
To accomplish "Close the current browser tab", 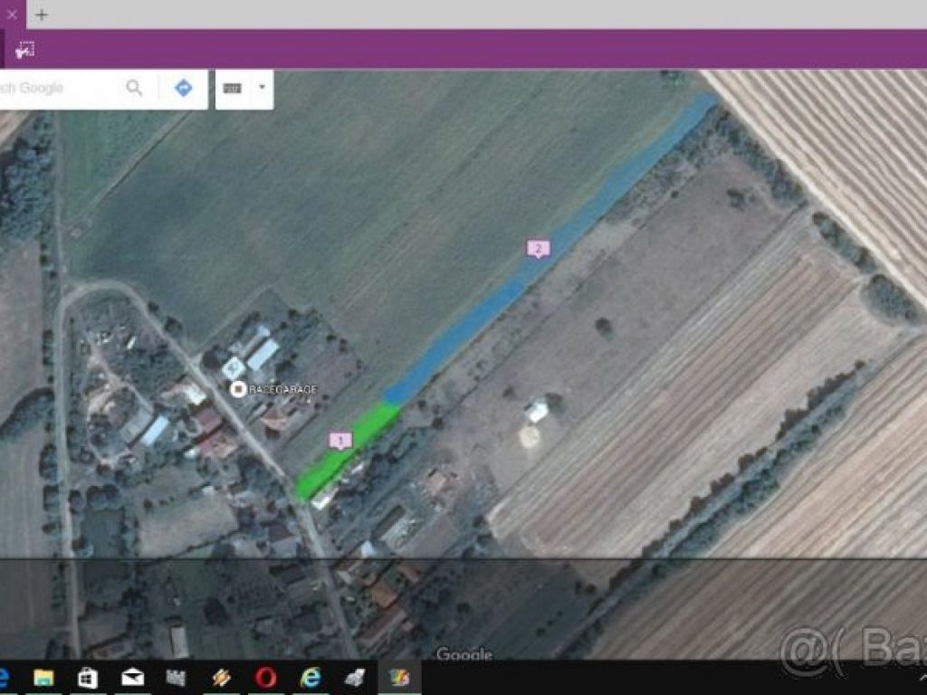I will click(x=12, y=14).
